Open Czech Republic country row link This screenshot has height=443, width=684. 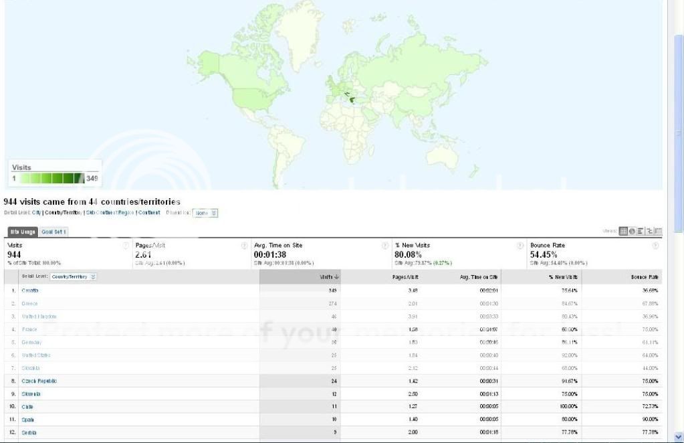pos(39,381)
